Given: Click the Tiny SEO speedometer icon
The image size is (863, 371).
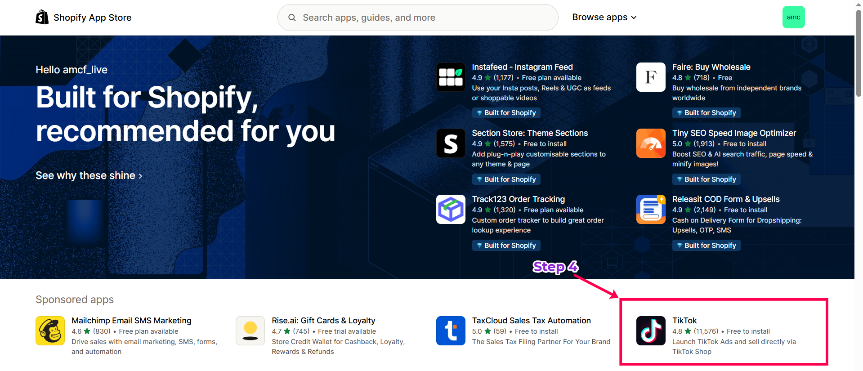Looking at the screenshot, I should [650, 143].
